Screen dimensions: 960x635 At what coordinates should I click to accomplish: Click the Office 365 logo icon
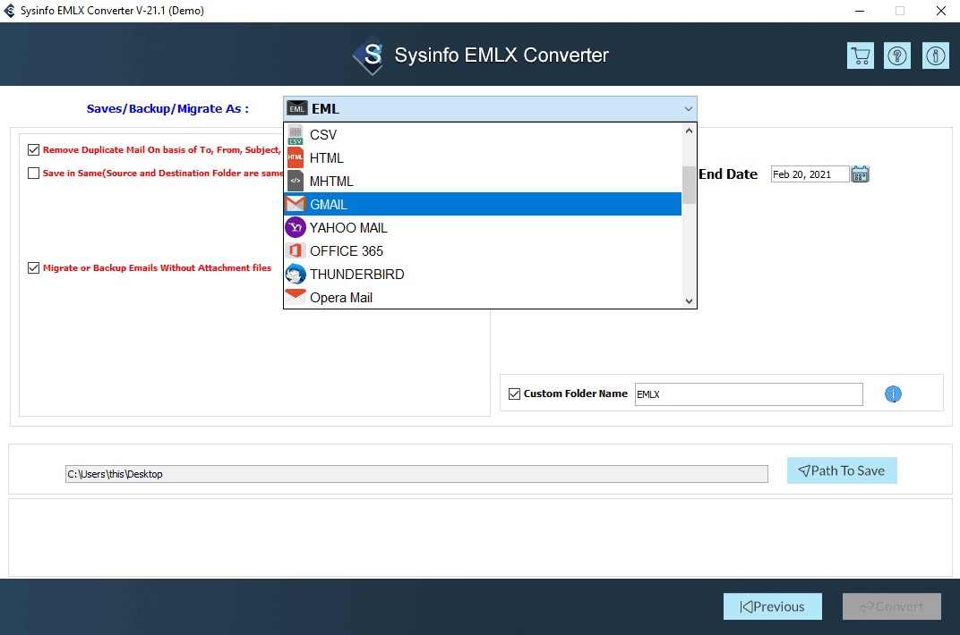[296, 250]
